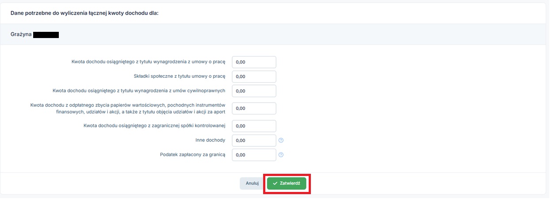Click the Podatek zapłacony za granicą label
Viewport: 551px width, 199px height.
click(193, 155)
